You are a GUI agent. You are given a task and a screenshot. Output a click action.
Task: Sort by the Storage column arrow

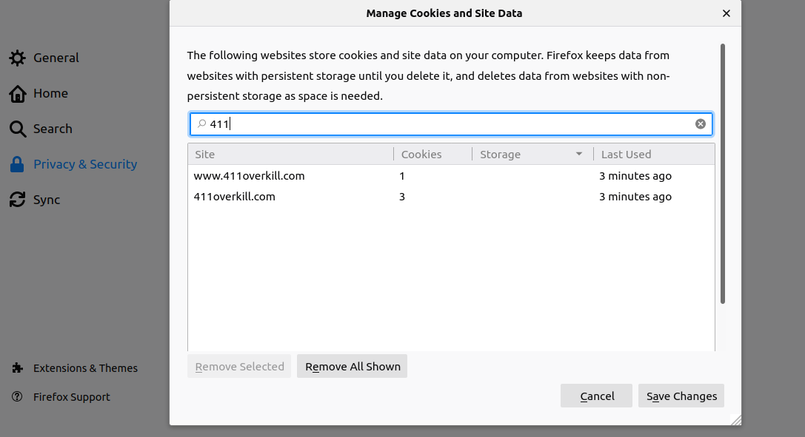[x=578, y=155]
